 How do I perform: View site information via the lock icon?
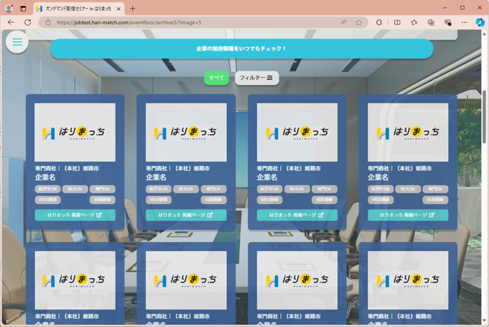tap(48, 23)
